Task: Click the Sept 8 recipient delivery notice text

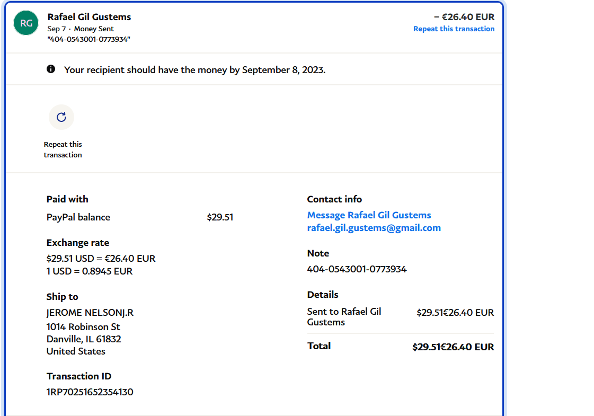Action: tap(194, 70)
